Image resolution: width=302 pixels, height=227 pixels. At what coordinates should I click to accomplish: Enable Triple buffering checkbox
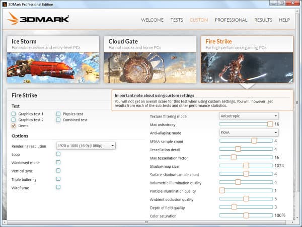(x=58, y=179)
